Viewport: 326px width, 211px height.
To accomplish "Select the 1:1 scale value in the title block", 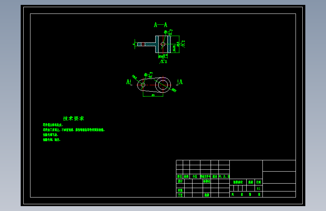I will point(259,188).
